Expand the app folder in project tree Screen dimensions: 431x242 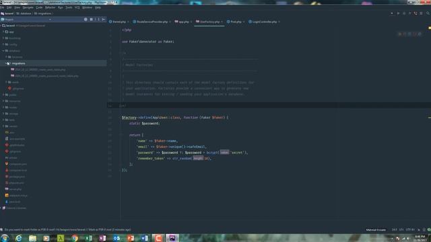[3, 32]
